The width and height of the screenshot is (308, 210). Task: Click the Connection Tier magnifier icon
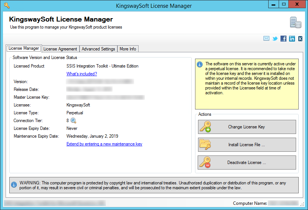tap(73, 121)
